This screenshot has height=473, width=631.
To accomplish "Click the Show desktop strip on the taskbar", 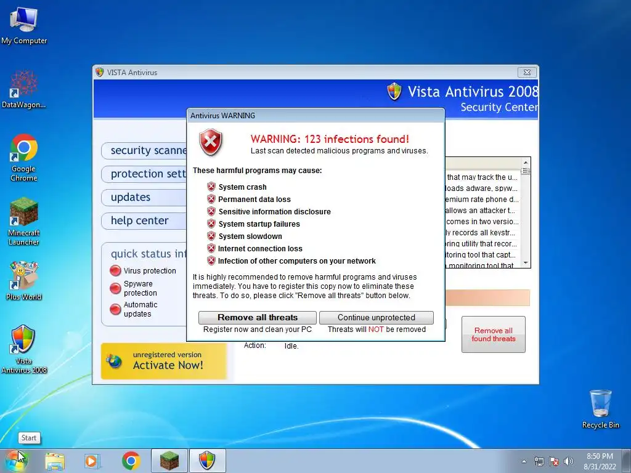I will coord(627,461).
